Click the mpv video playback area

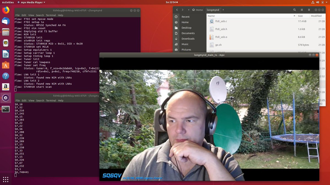[209, 119]
